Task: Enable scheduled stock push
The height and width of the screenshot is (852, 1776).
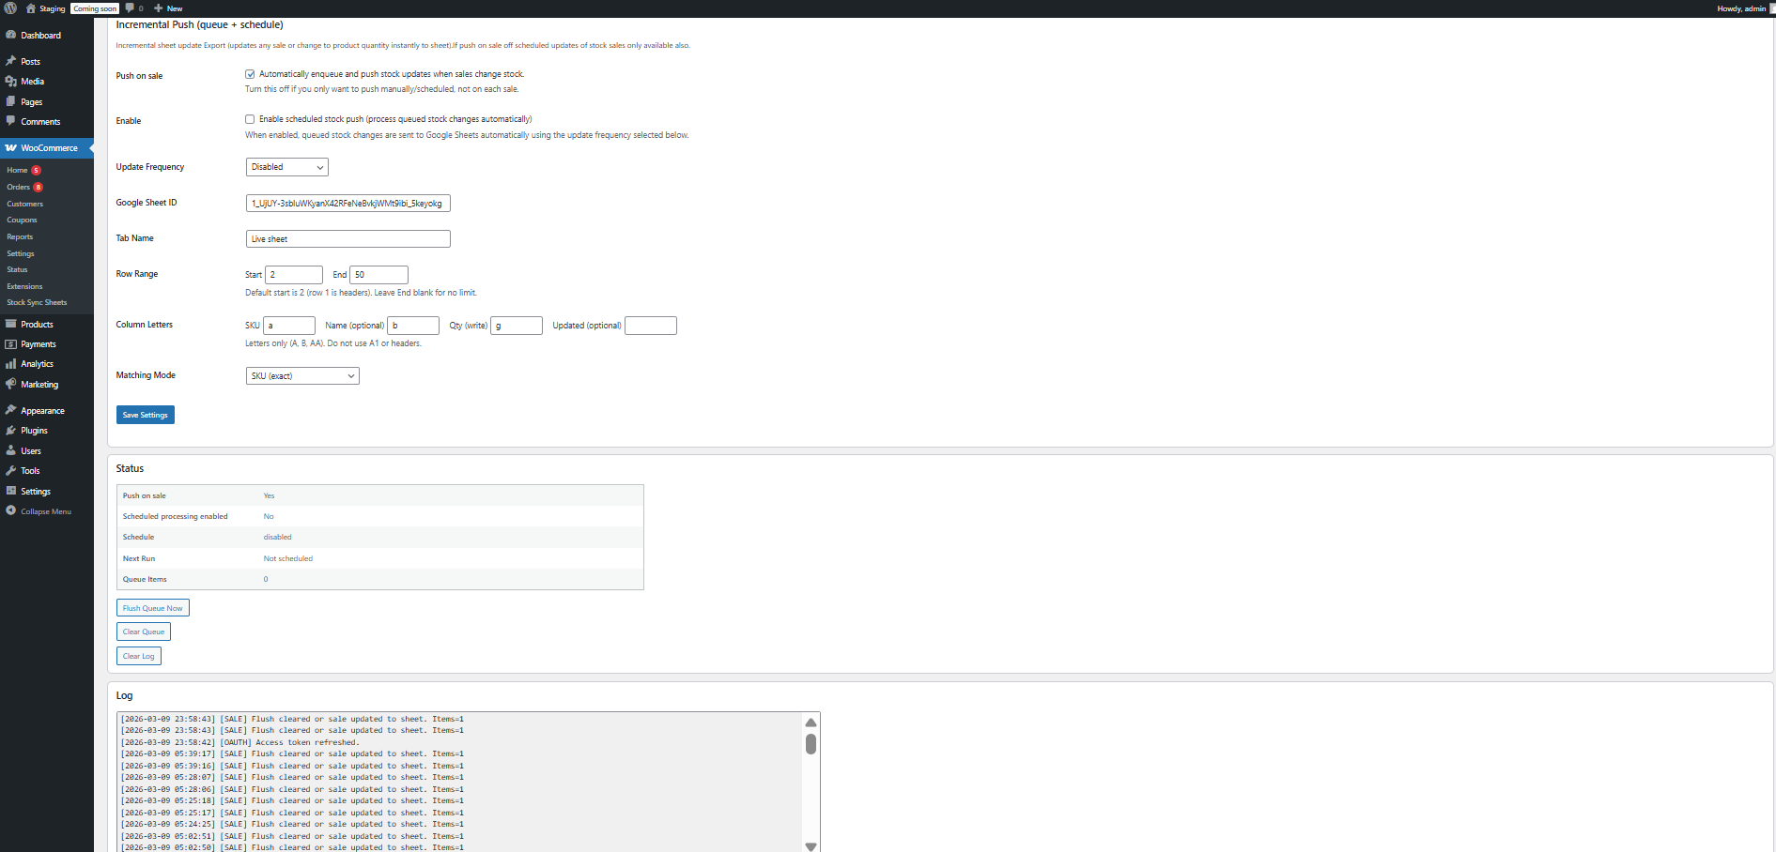Action: point(250,119)
